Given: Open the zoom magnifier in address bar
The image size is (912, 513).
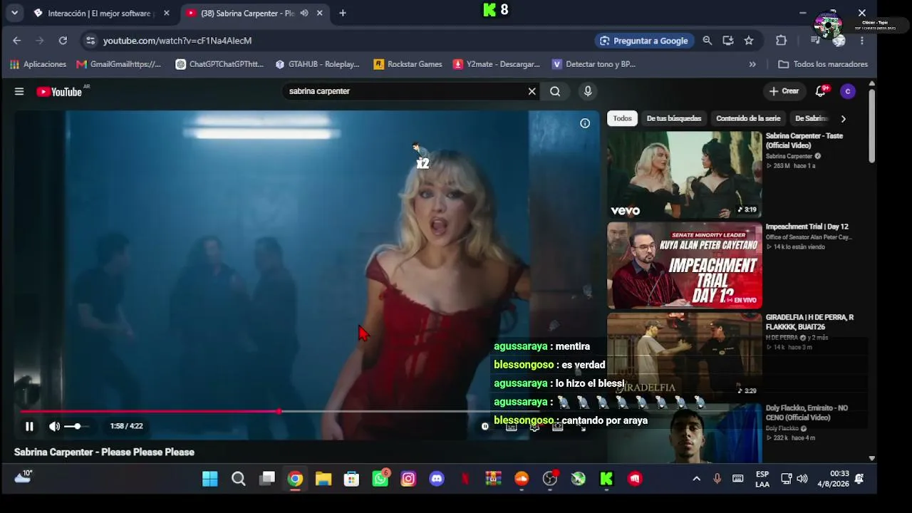Looking at the screenshot, I should point(707,41).
